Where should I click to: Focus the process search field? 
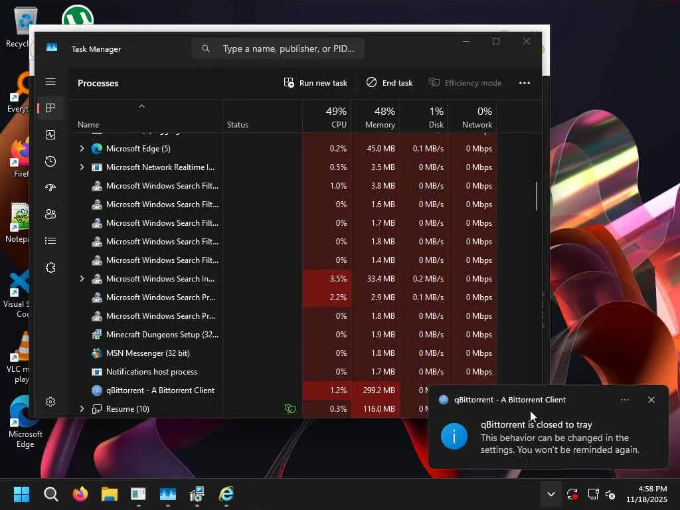coord(278,48)
